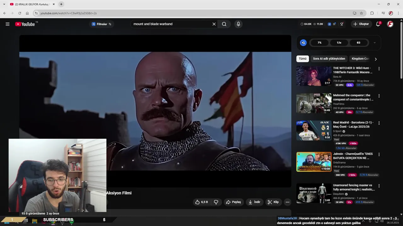
Task: Reload the browser page
Action: [x=20, y=13]
